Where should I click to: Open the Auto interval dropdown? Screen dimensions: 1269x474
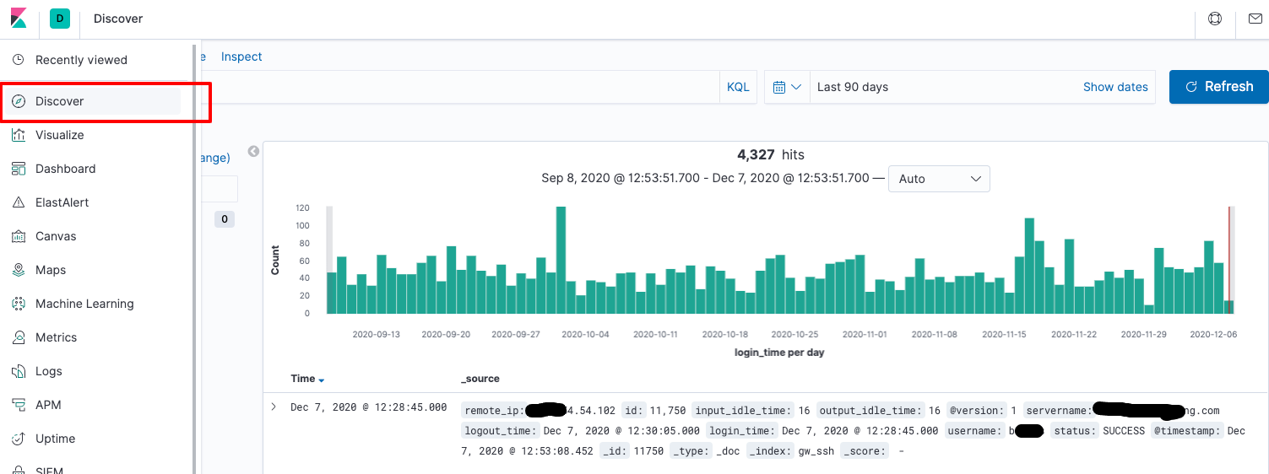tap(938, 179)
